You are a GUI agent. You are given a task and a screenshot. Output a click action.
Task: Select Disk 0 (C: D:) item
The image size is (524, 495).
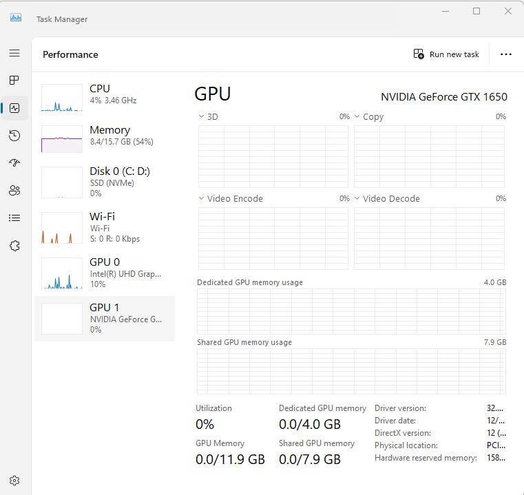tap(105, 182)
